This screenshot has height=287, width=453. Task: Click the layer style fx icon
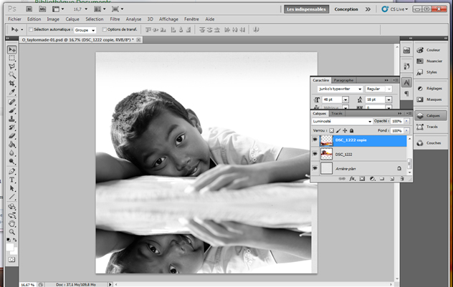pyautogui.click(x=352, y=179)
